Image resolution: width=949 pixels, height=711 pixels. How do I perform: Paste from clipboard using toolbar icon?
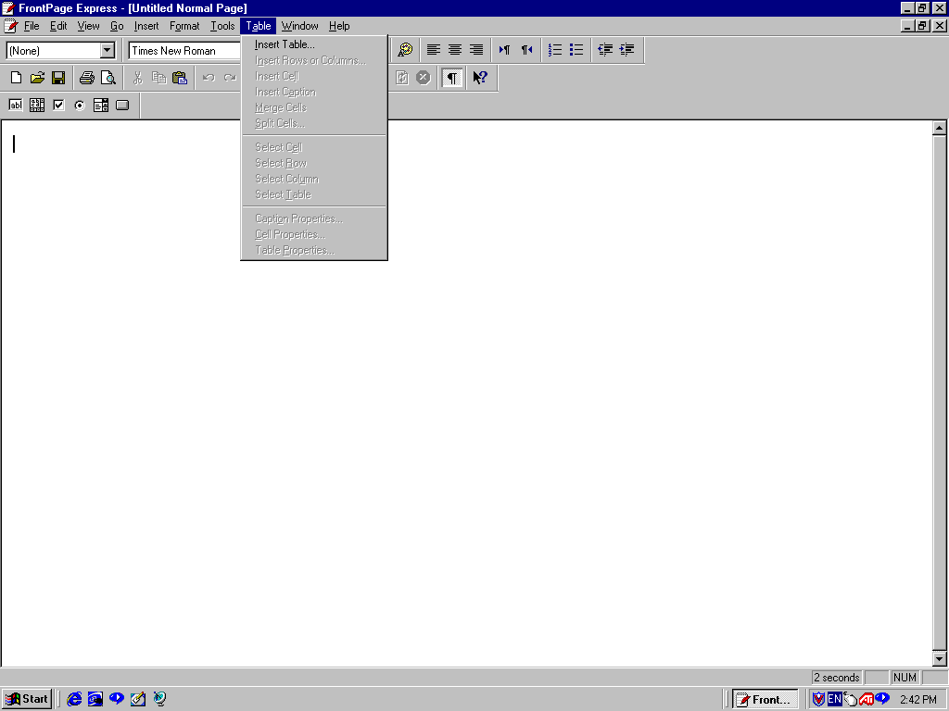click(x=180, y=78)
